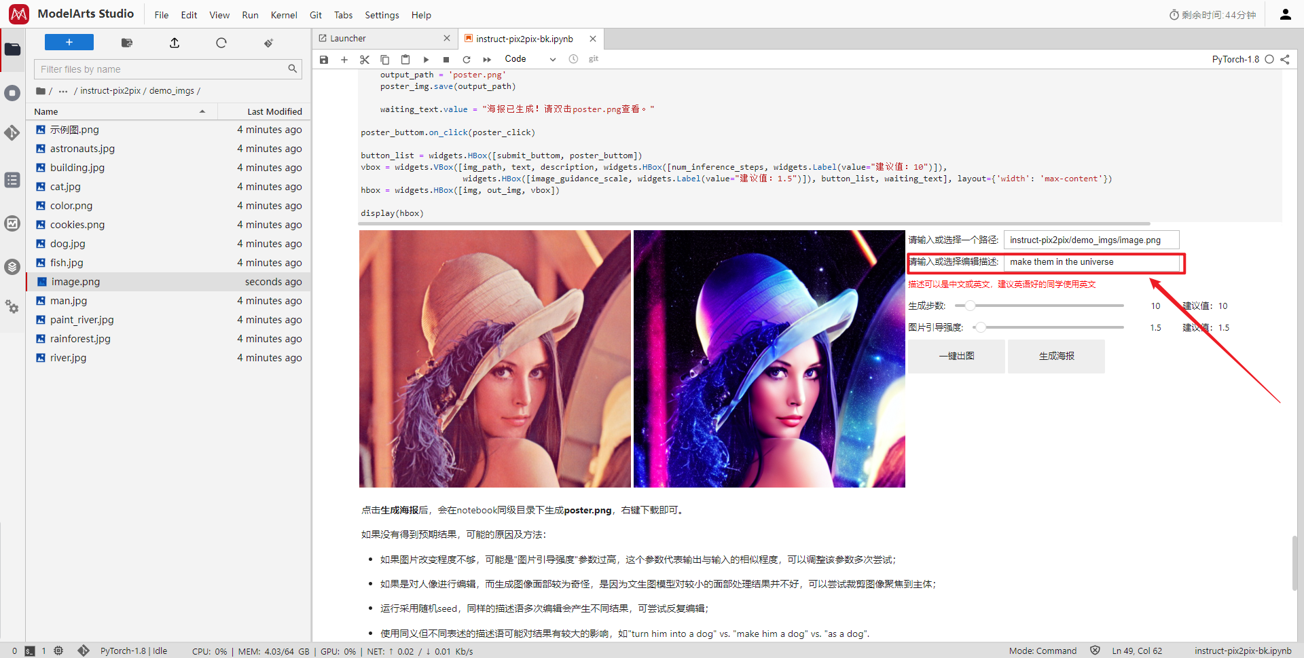Open the Run menu
This screenshot has height=658, width=1304.
(x=250, y=15)
